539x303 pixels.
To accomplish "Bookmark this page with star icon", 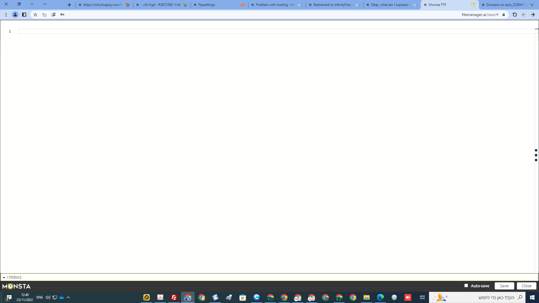I will point(35,15).
